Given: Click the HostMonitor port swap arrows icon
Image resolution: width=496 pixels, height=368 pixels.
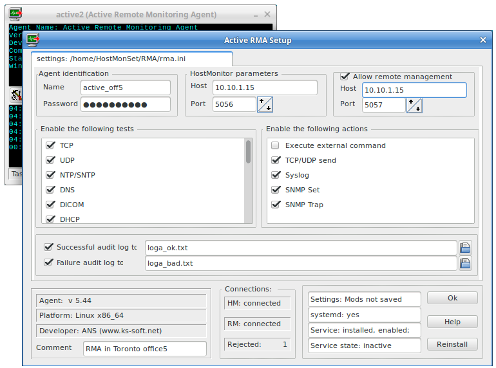Looking at the screenshot, I should 265,105.
